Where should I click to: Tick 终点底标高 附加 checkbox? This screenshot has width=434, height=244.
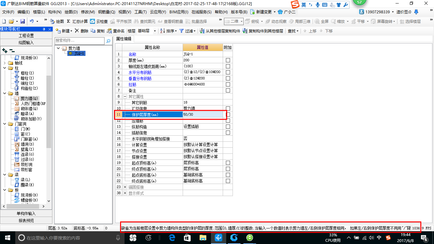228,181
